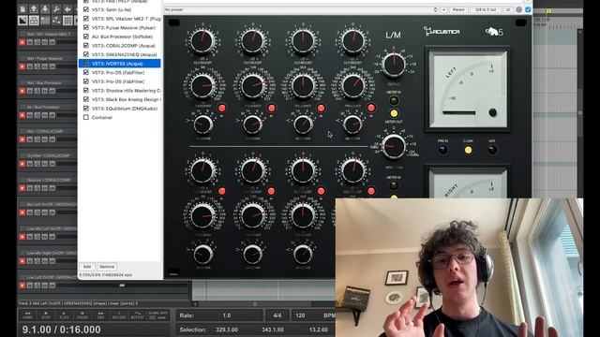Toggle the envelope points toolbar icon
Viewport: 600px width, 337px height.
coord(56,20)
